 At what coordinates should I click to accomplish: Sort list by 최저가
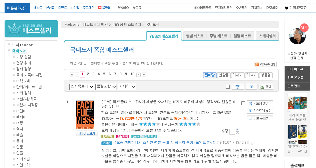pyautogui.click(x=238, y=75)
